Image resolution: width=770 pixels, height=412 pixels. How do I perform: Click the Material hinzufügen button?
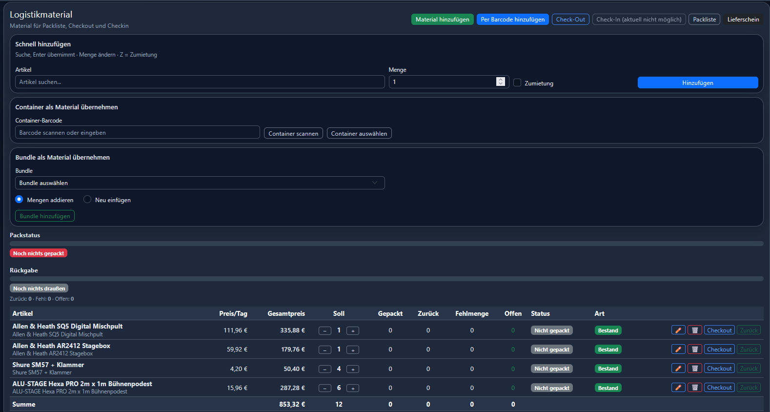tap(442, 20)
